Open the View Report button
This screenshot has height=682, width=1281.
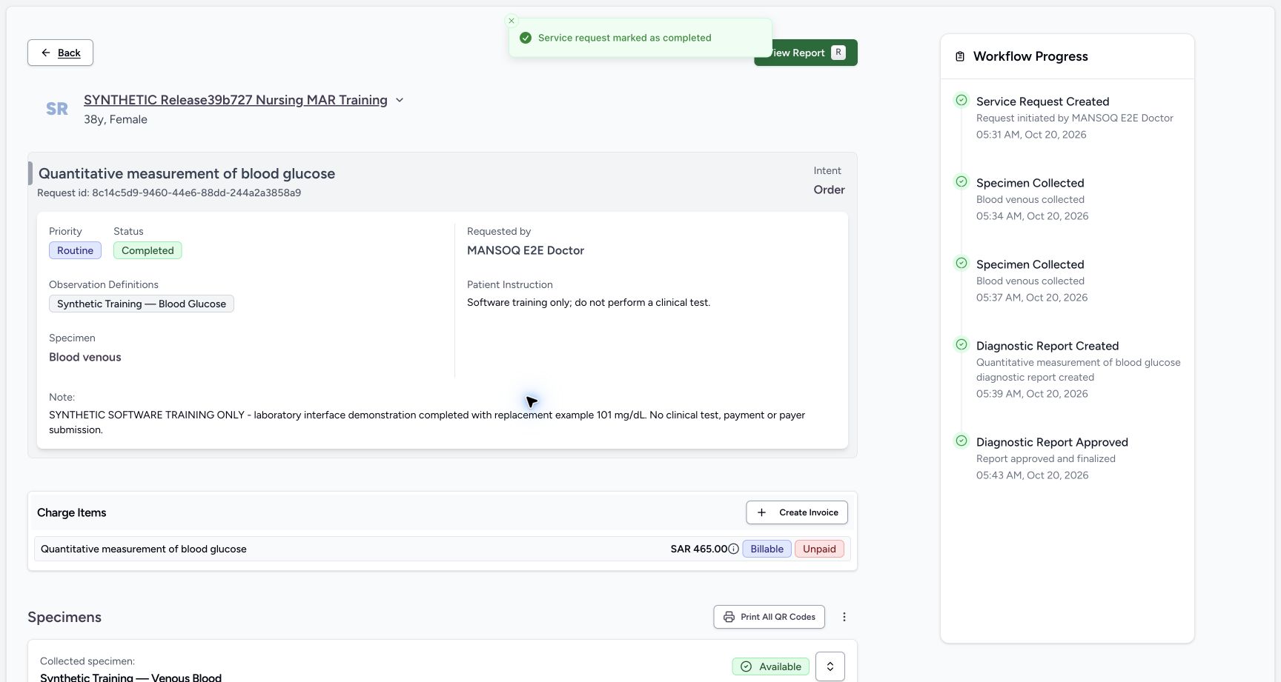[806, 53]
